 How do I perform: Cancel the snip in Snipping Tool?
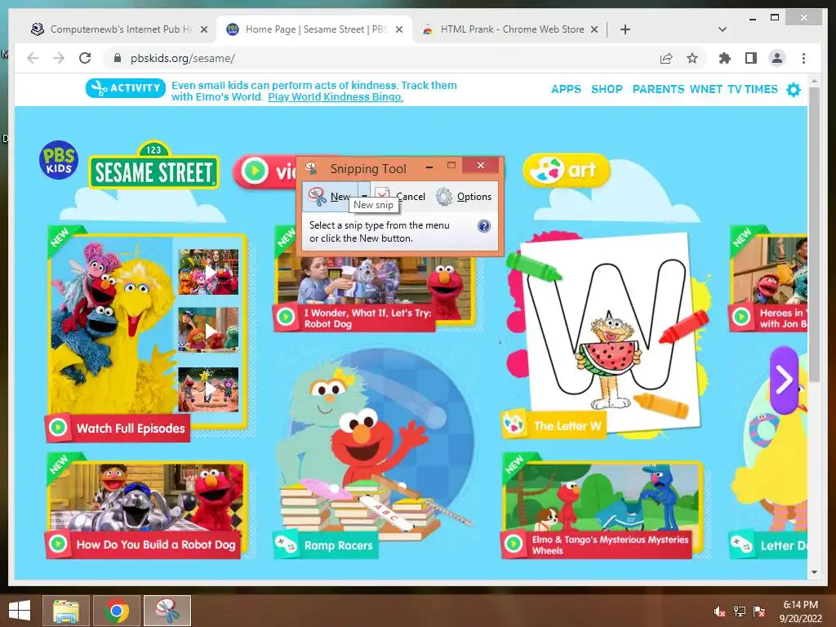400,196
